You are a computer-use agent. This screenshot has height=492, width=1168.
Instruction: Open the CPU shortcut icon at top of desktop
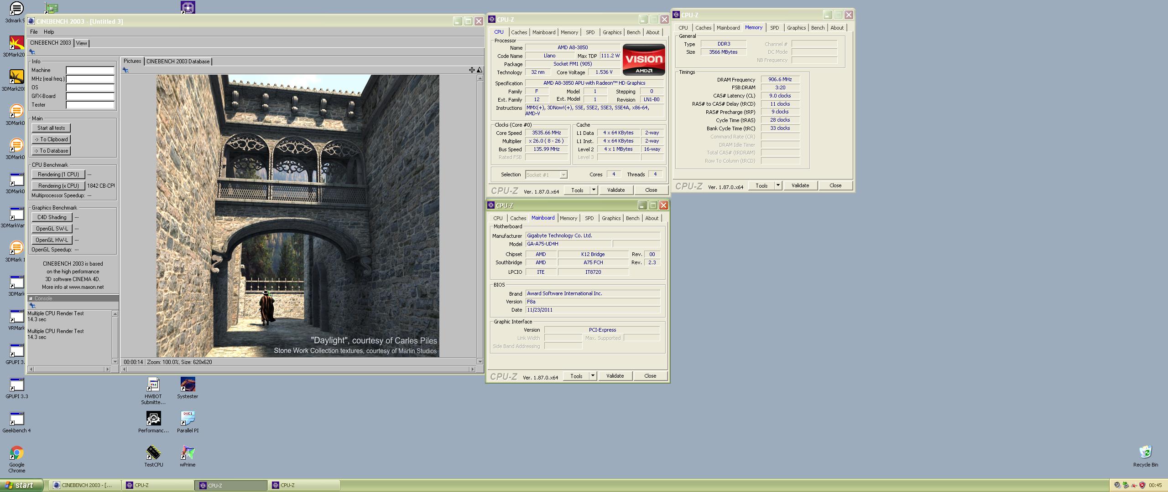188,7
